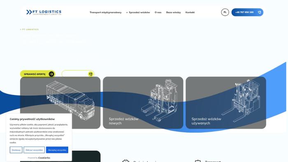Open Transport międzynarodowy menu item
The height and width of the screenshot is (162, 288).
click(105, 12)
